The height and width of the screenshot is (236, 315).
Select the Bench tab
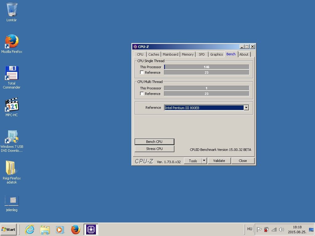pos(231,54)
